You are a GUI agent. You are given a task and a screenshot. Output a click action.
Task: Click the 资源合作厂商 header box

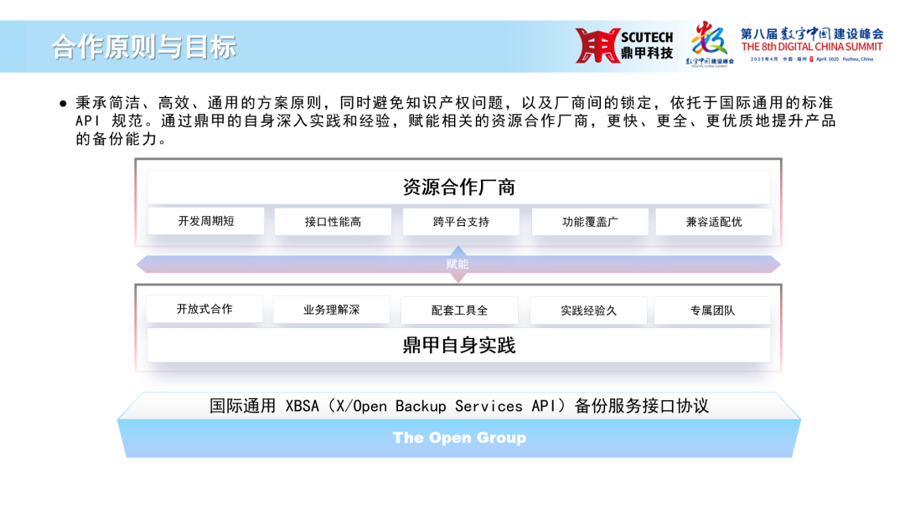(x=458, y=187)
